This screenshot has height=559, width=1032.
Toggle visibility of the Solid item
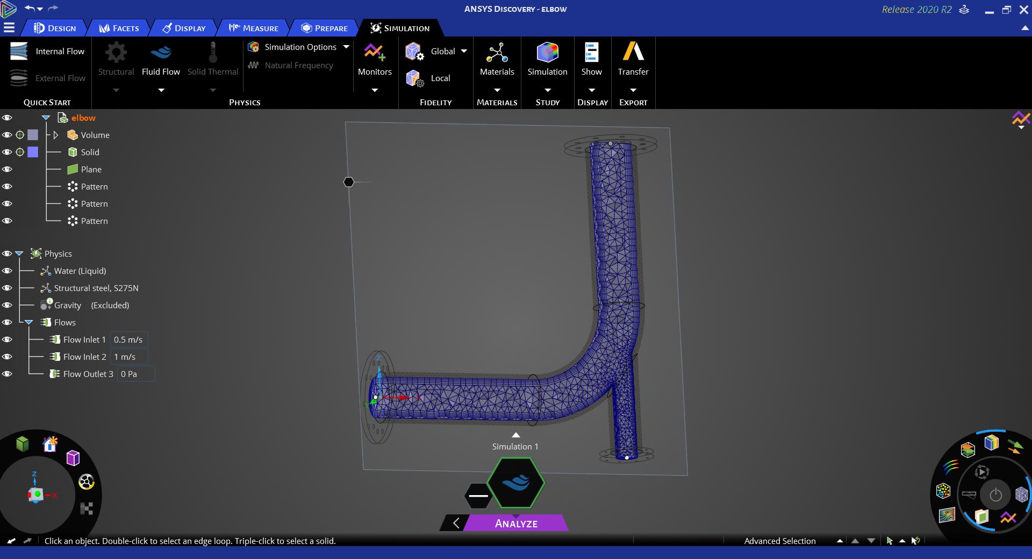coord(7,153)
